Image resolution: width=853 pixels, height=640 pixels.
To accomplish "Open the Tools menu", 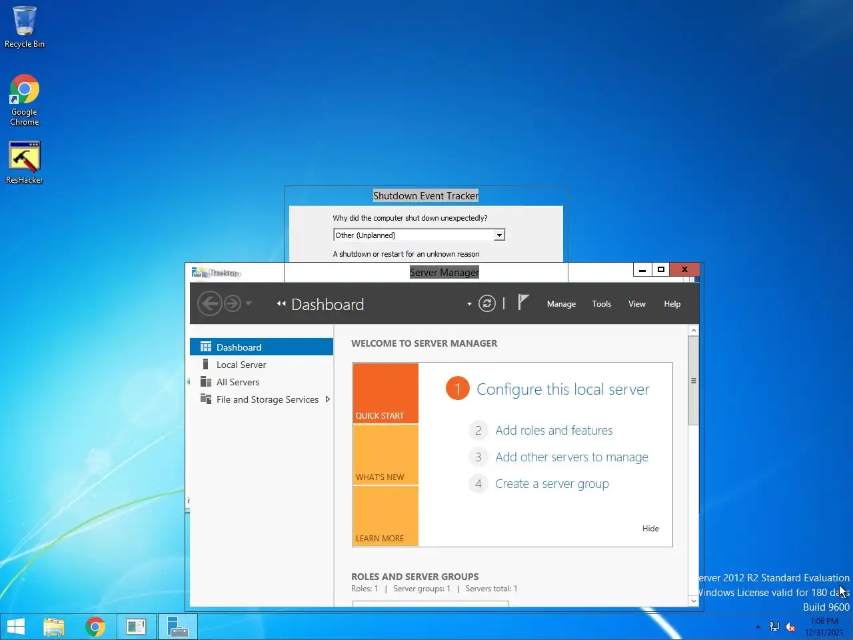I will coord(601,304).
